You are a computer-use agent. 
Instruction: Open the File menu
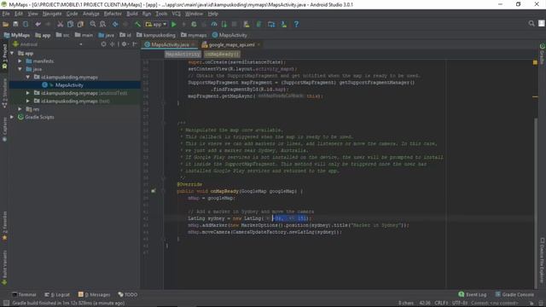[6, 14]
